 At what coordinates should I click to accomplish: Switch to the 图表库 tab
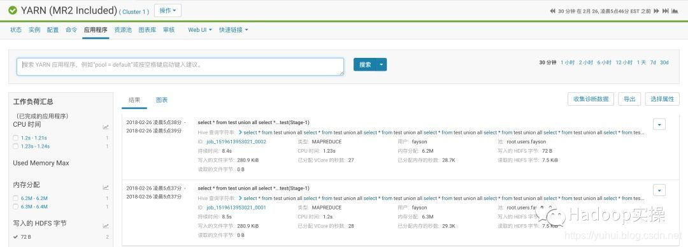(x=147, y=30)
